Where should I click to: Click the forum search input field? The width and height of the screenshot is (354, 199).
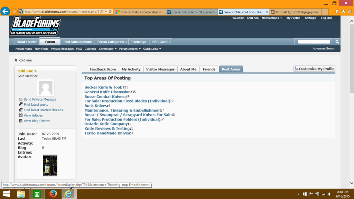314,41
